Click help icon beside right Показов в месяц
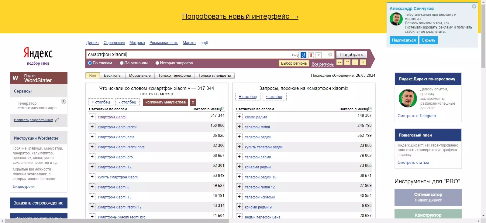The image size is (486, 223). pyautogui.click(x=370, y=109)
